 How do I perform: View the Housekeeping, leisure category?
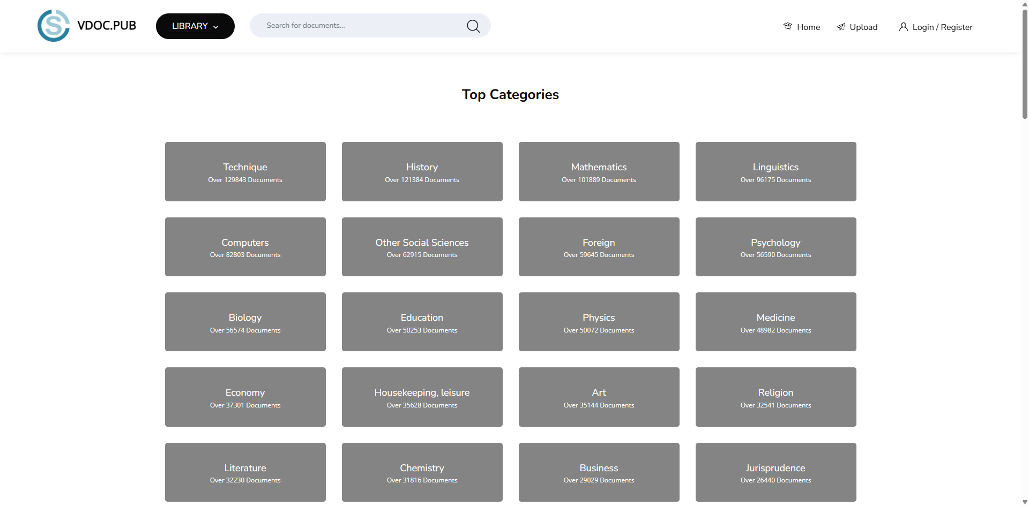pos(422,397)
